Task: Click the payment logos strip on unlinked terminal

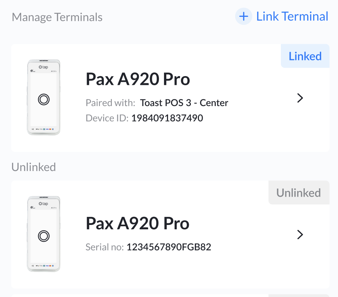Action: point(43,266)
